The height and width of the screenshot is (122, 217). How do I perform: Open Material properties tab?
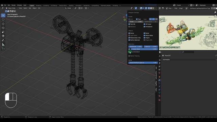point(159,96)
